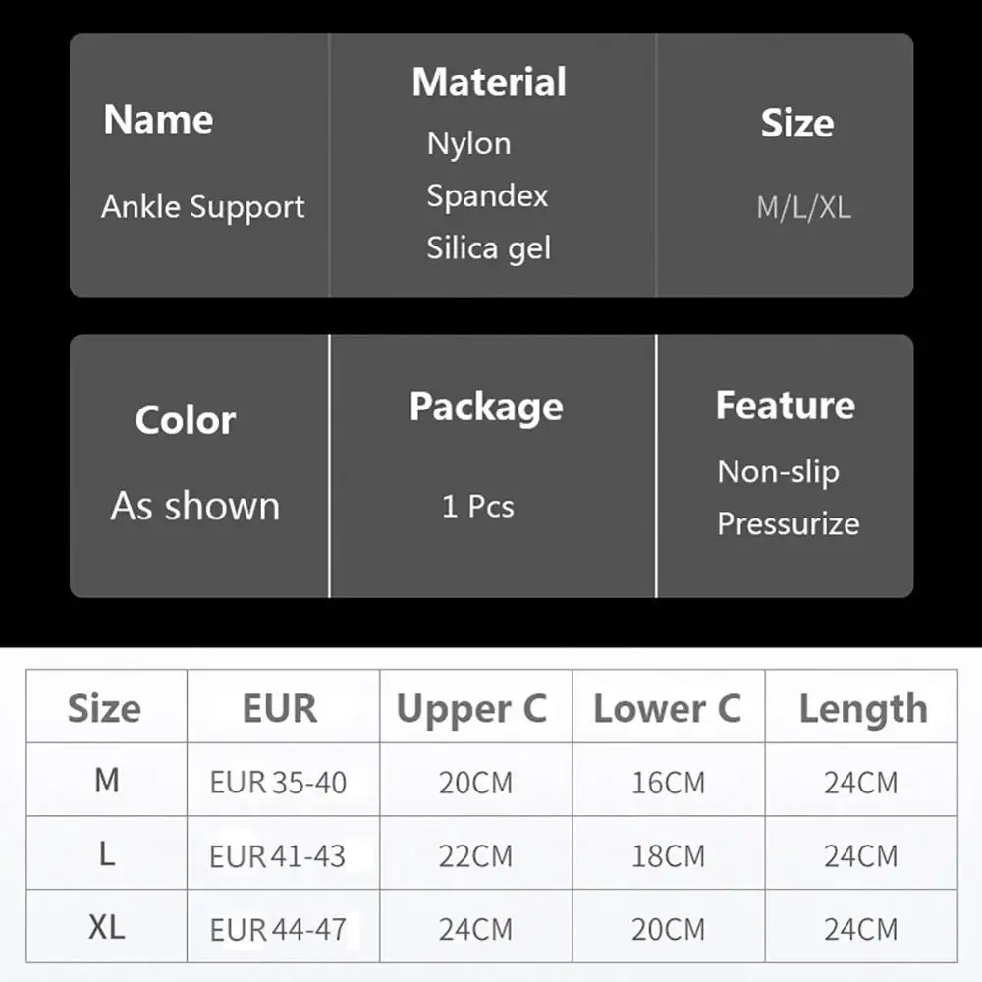Click the Length column header

tap(862, 709)
